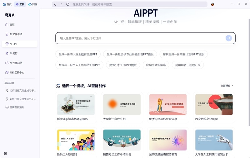Go back with the left arrow
Screen dimensions: 250x158
tap(55, 4)
